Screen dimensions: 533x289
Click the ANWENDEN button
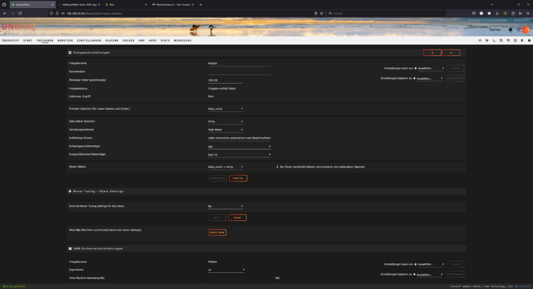(x=217, y=178)
